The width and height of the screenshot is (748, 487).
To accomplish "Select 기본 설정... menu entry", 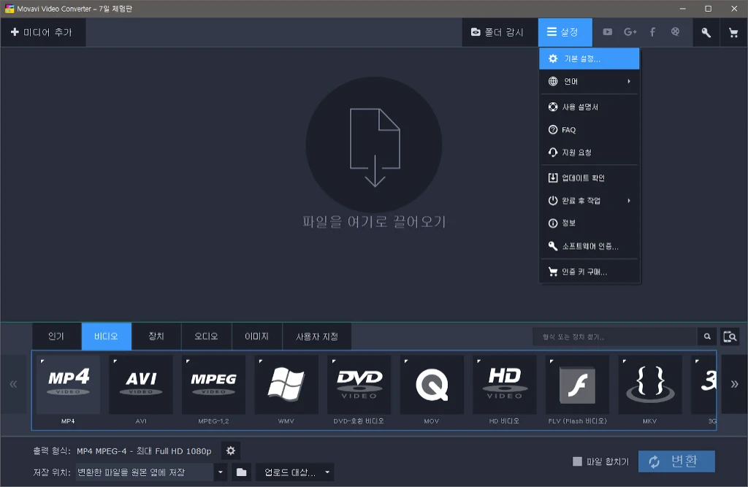I will [x=589, y=58].
